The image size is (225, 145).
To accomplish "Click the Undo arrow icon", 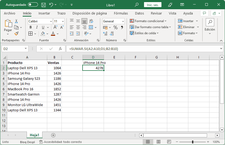I will (51, 5).
